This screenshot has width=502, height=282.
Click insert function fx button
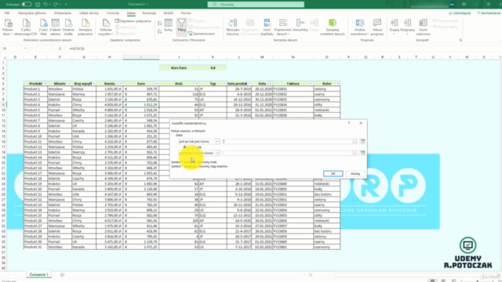pos(60,49)
